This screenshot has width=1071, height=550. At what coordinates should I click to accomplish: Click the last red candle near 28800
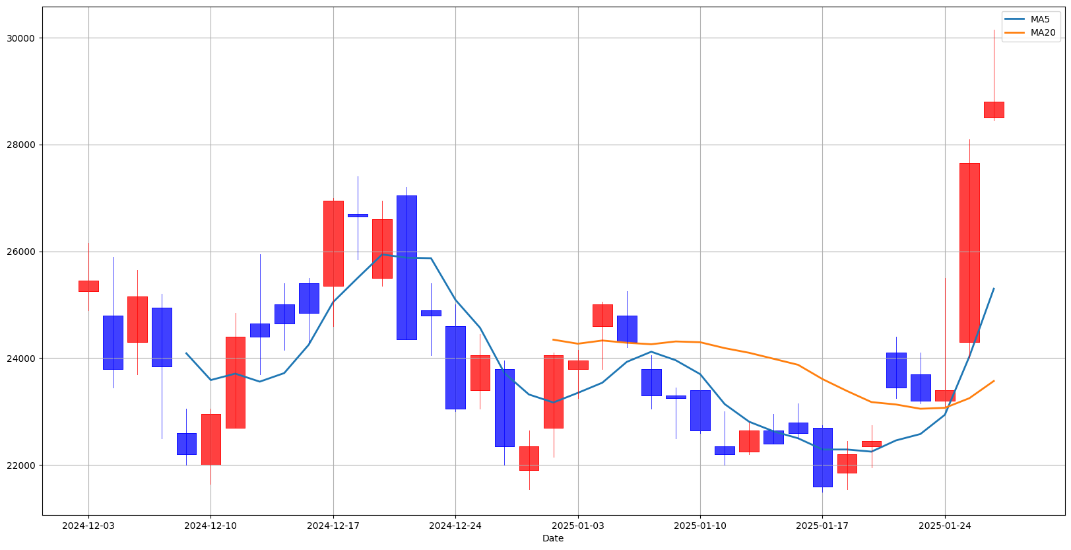[994, 110]
